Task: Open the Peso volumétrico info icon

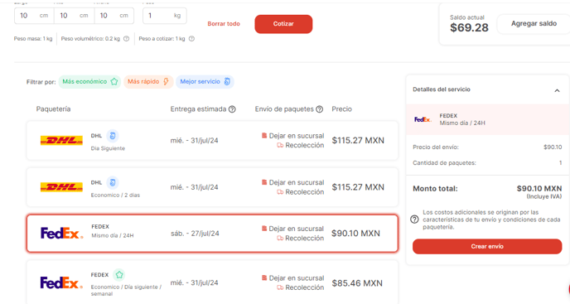Action: (126, 39)
